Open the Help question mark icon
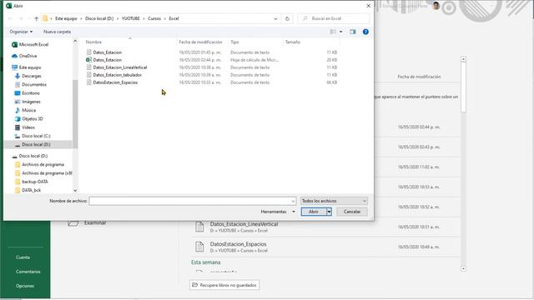 coord(365,32)
